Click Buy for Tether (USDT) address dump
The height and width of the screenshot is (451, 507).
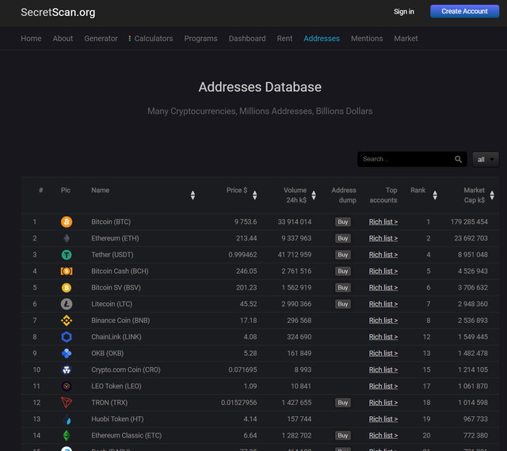(x=343, y=255)
